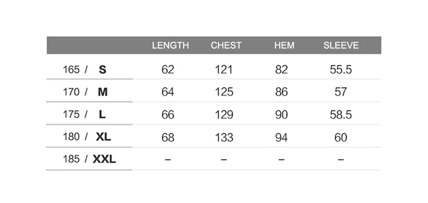Click chest value 133 in XL row
The image size is (428, 203).
coord(224,137)
